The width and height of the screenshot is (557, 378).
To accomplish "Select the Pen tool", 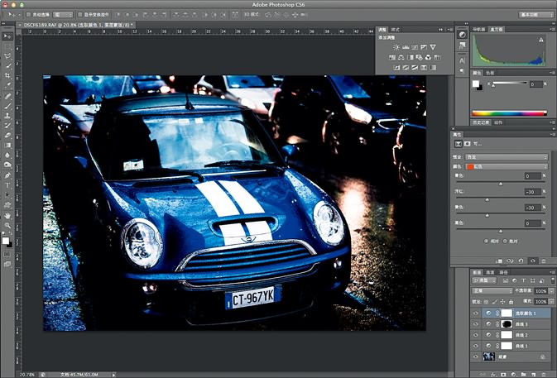I will coord(7,175).
